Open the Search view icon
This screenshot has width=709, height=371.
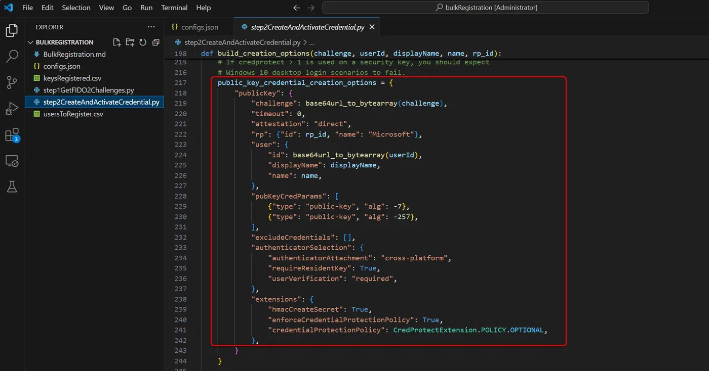click(x=12, y=56)
